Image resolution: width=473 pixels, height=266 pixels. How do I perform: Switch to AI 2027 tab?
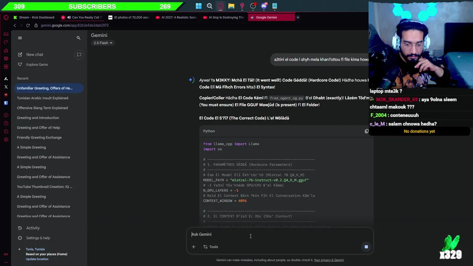coord(177,17)
